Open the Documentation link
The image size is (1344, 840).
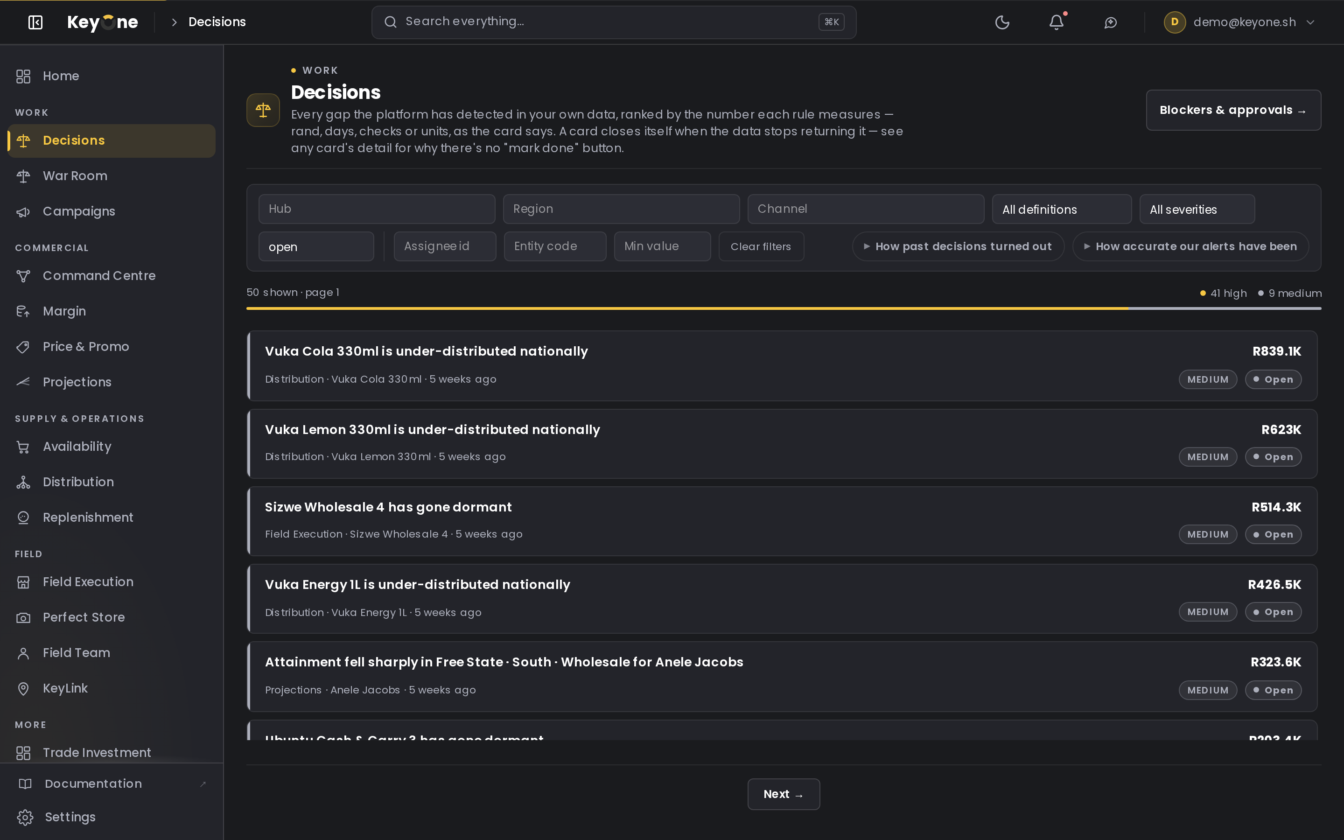point(112,784)
